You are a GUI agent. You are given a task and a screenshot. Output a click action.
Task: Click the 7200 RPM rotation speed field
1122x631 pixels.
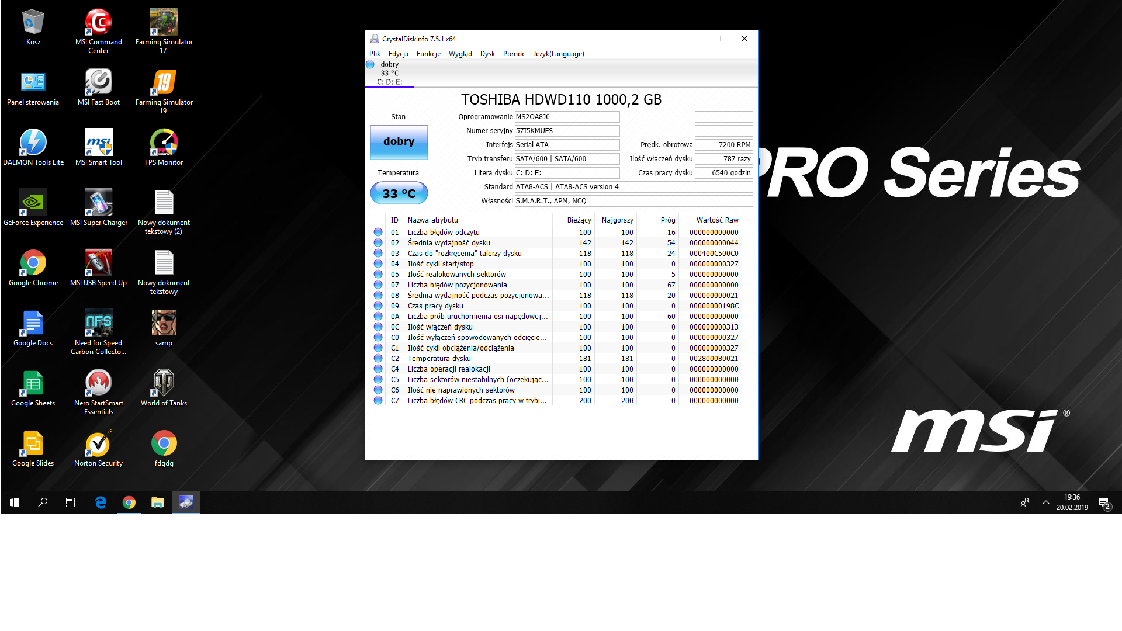723,145
